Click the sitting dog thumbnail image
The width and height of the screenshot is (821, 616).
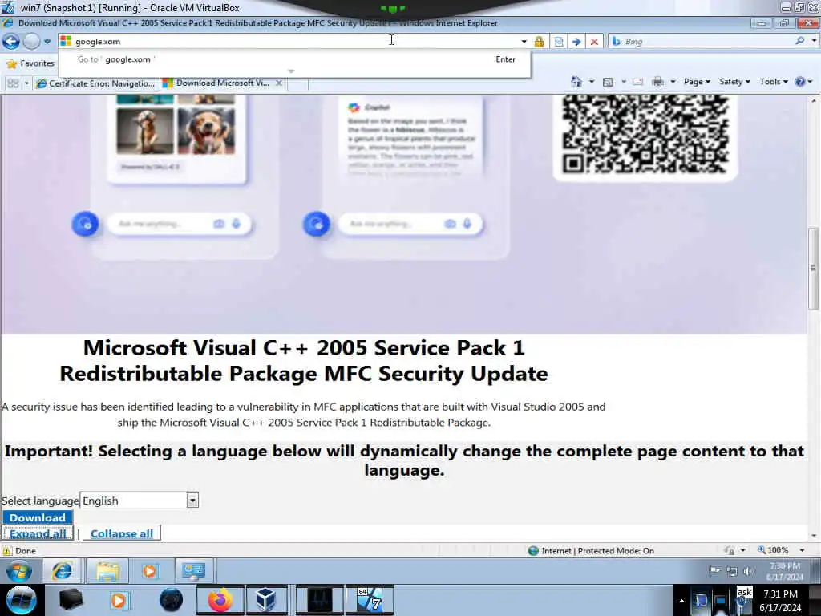tap(145, 131)
